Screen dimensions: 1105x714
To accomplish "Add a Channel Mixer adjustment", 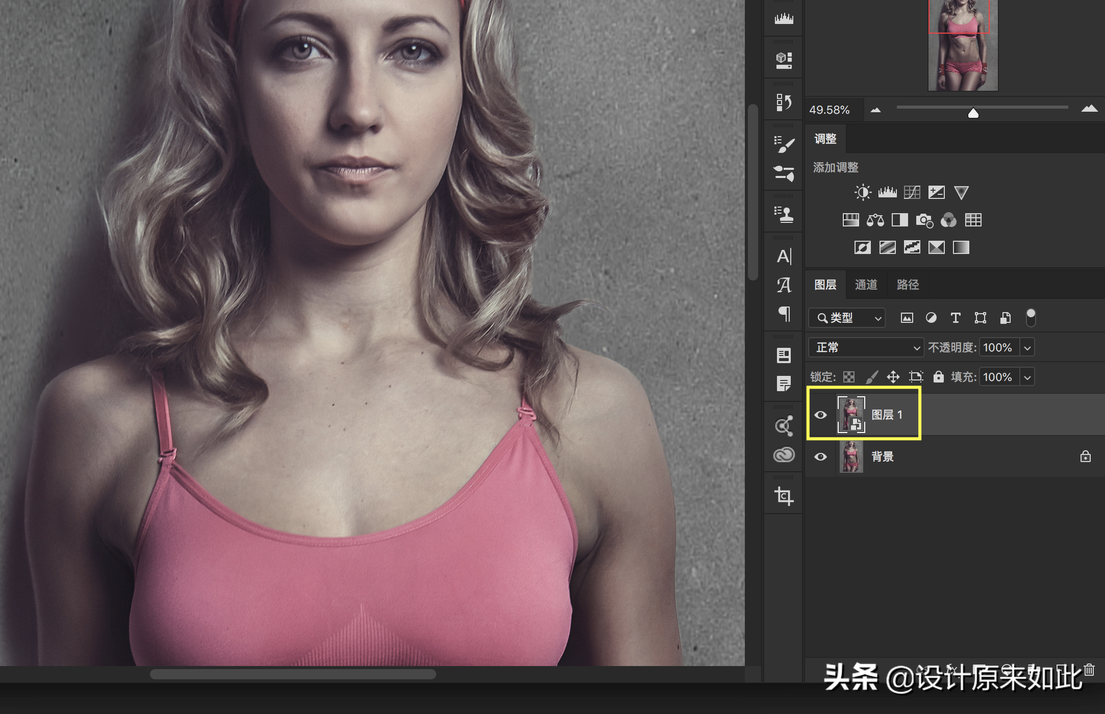I will 948,220.
